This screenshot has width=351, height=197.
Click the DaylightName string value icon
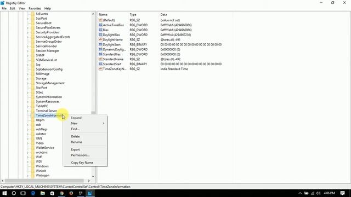[x=100, y=39]
